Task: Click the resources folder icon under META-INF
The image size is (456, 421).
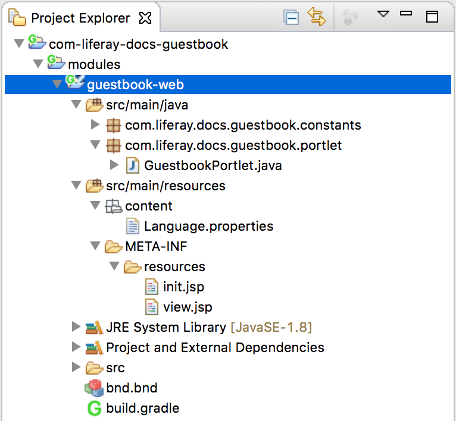Action: 132,267
